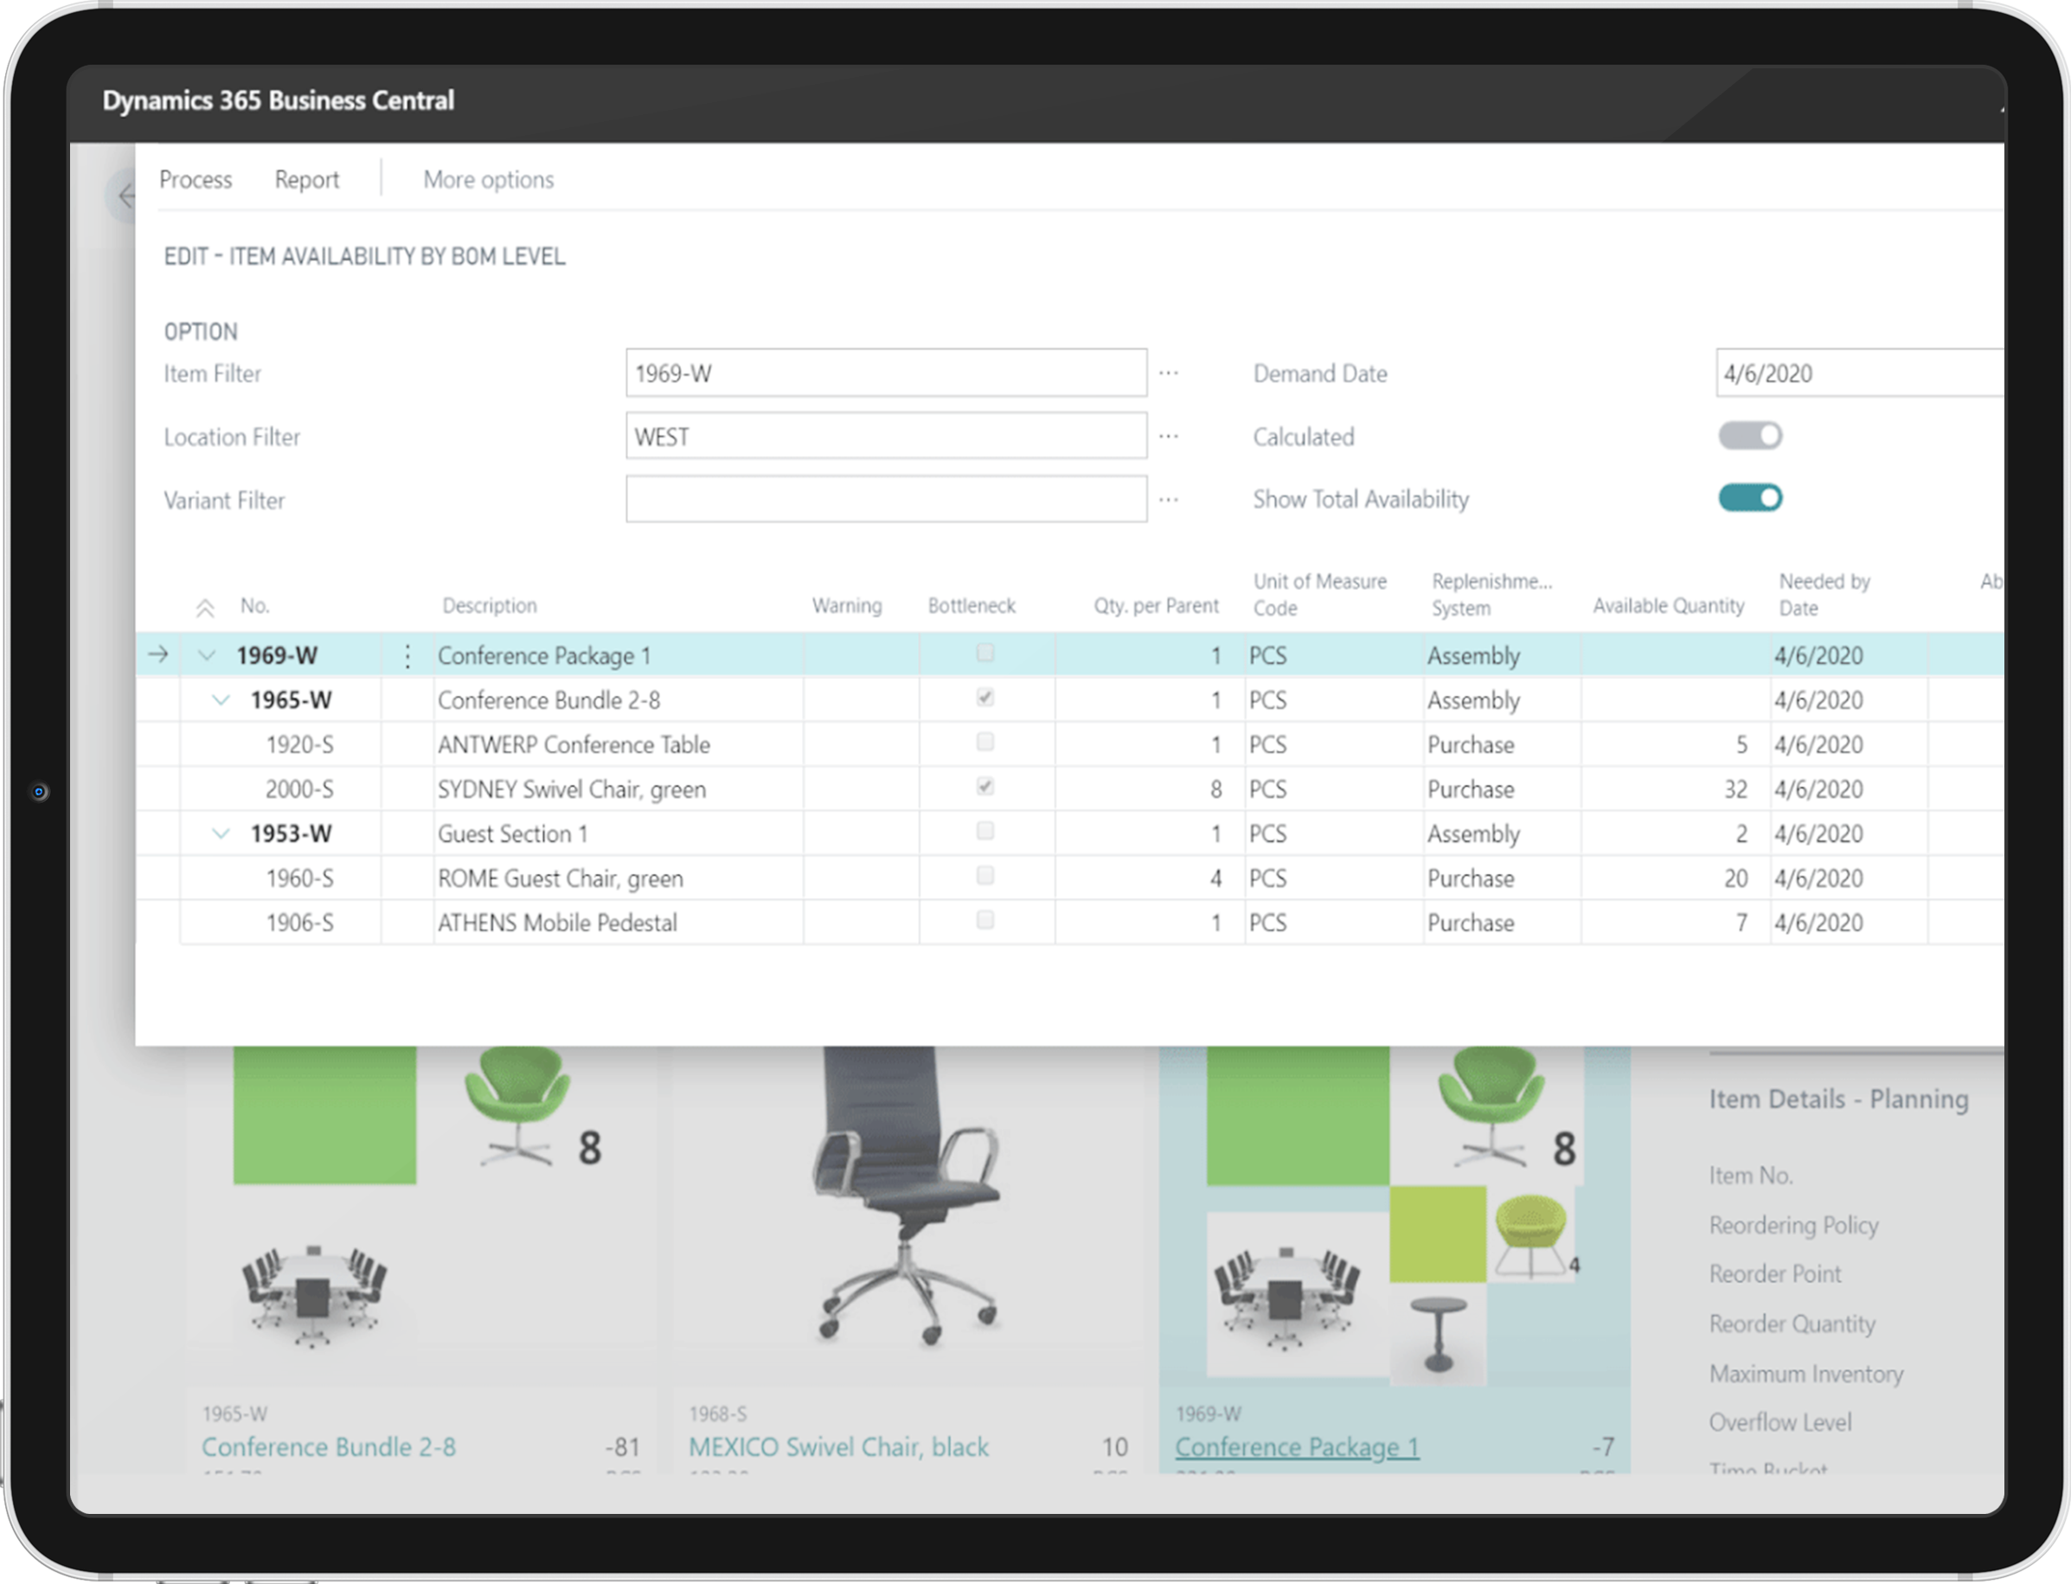Open Item Filter lookup ellipsis
Screen dimensions: 2071x1584
[1168, 374]
